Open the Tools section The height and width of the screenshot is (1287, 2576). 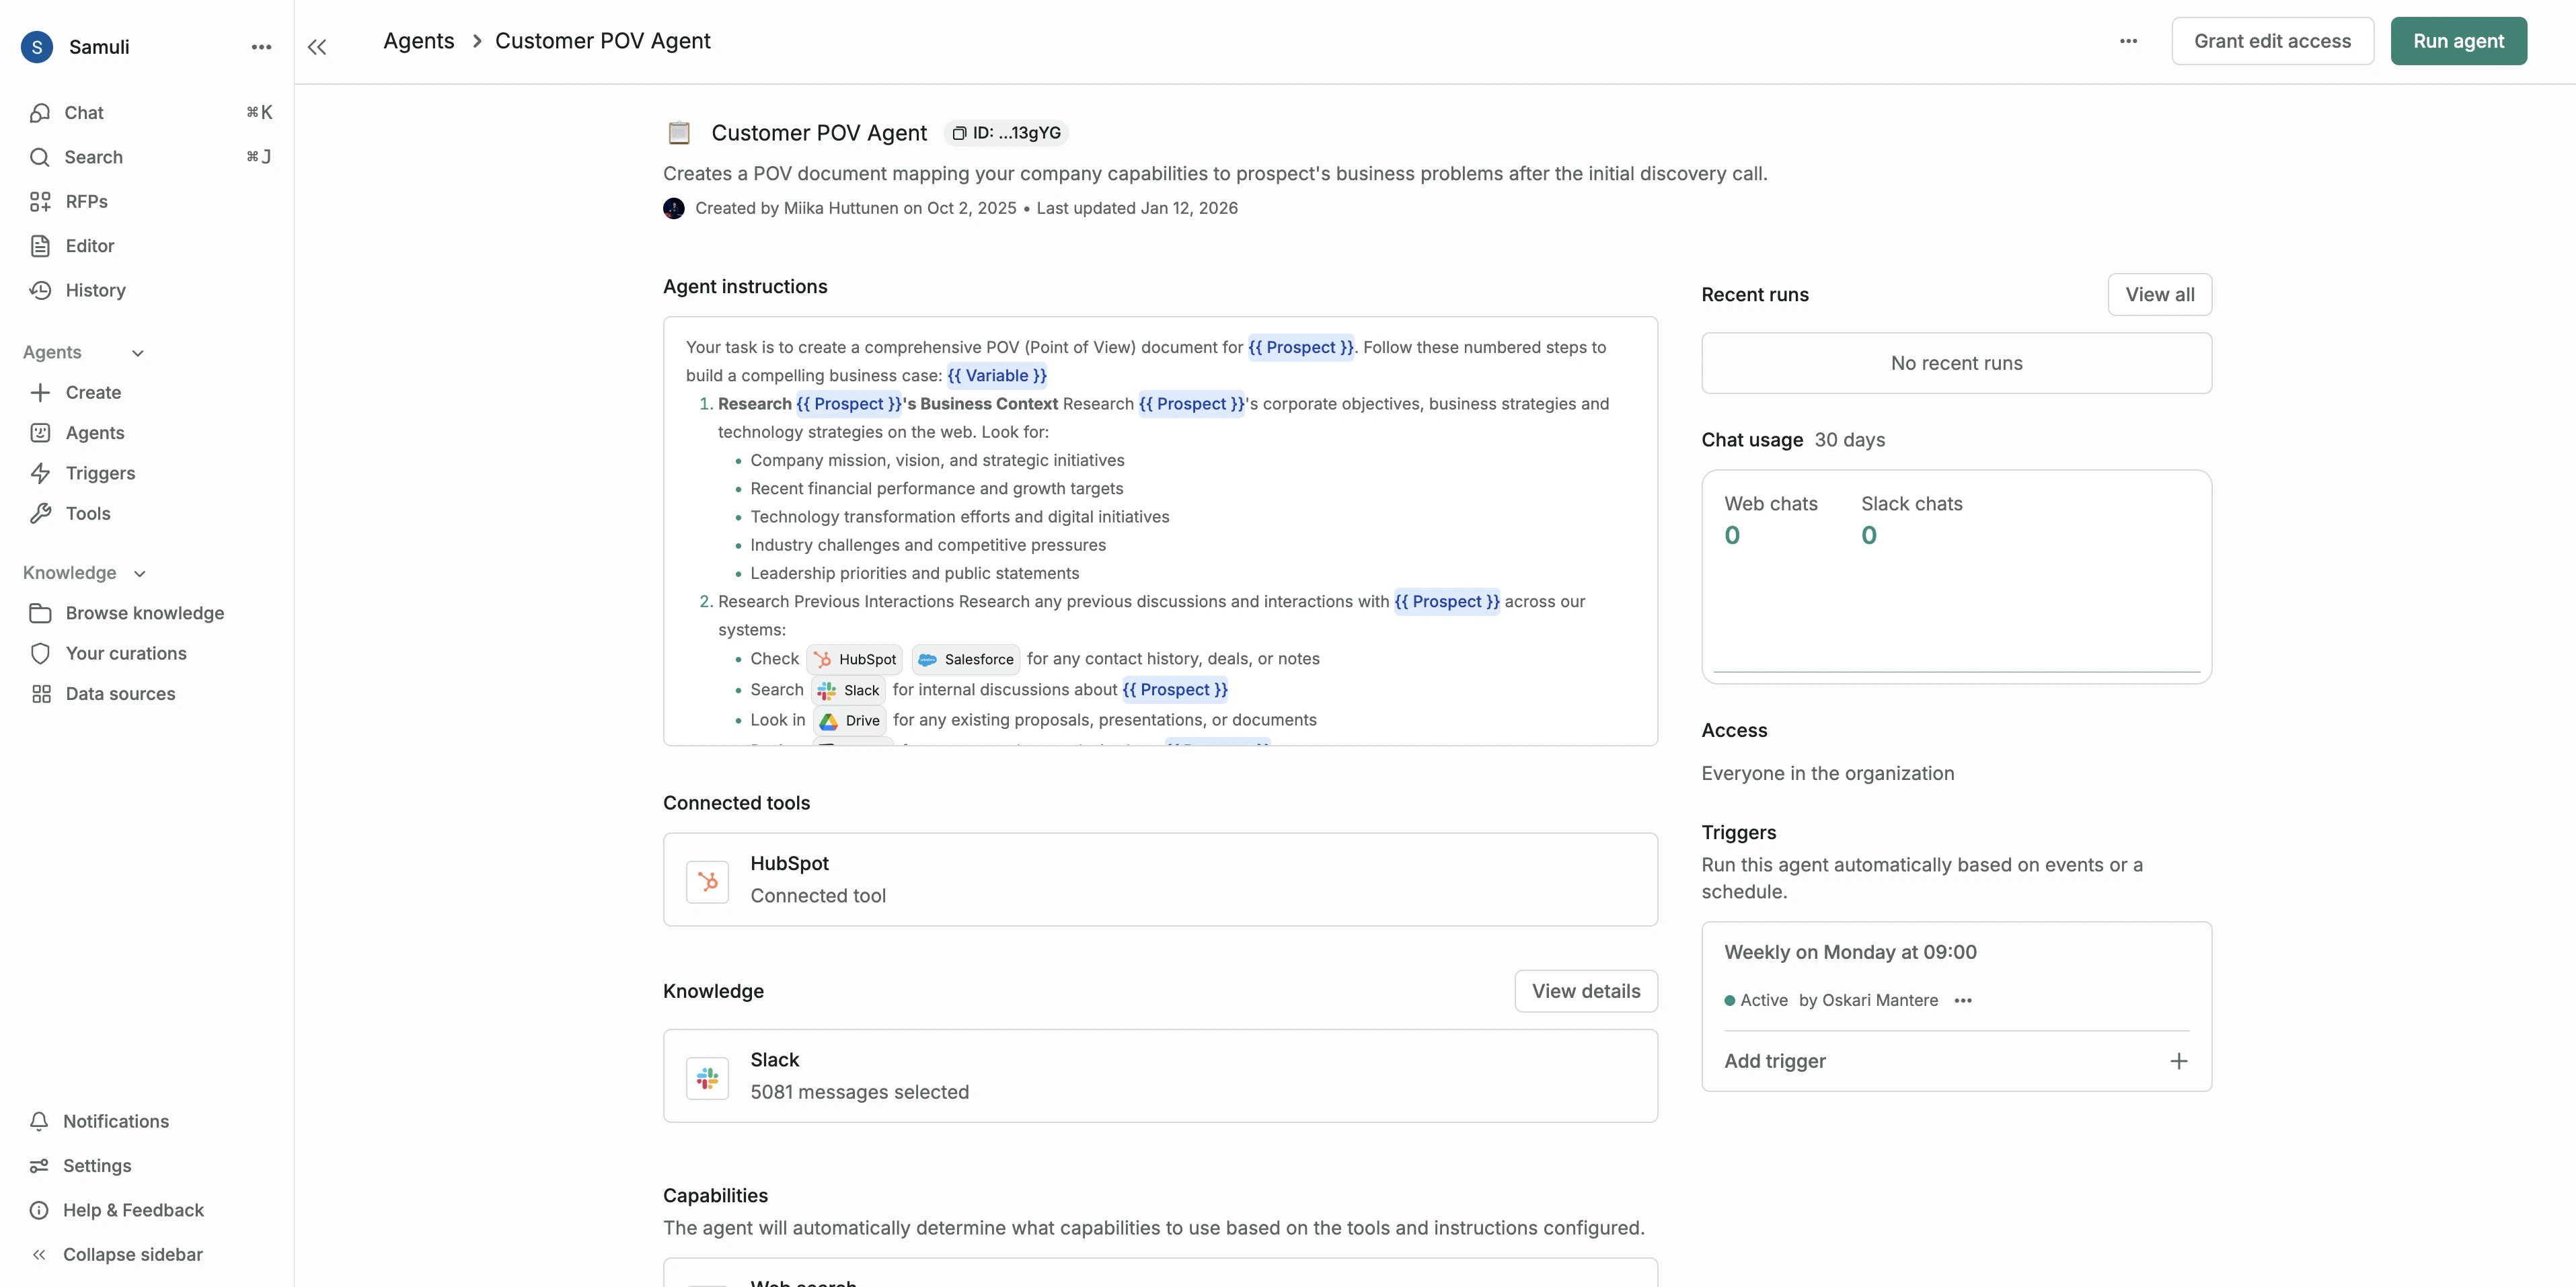[87, 513]
